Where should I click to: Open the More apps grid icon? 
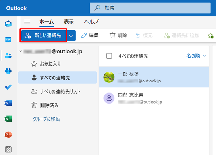pyautogui.click(x=8, y=150)
